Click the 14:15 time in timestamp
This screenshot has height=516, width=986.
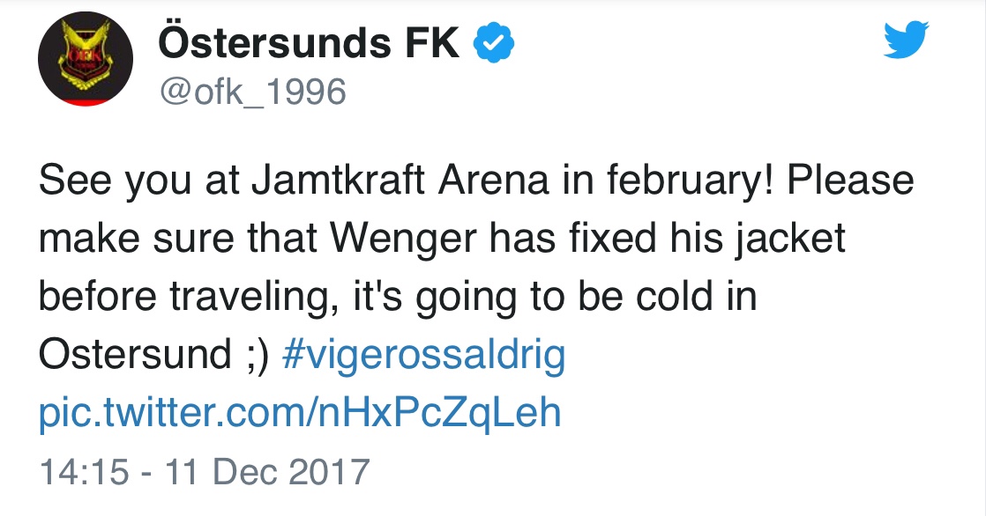pos(85,471)
